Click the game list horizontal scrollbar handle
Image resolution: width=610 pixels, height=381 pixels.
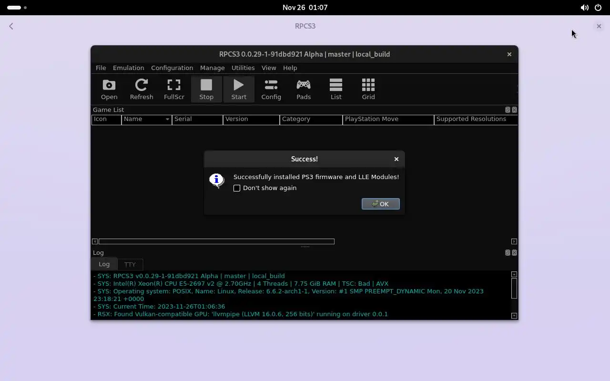(216, 241)
